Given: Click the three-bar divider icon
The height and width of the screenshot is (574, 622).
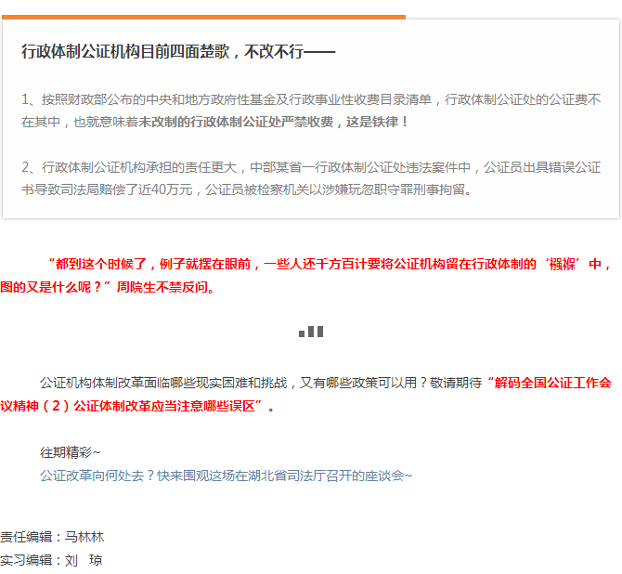Looking at the screenshot, I should pos(311,332).
